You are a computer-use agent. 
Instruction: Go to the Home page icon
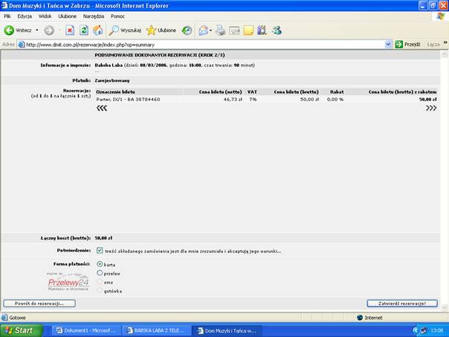click(x=97, y=31)
